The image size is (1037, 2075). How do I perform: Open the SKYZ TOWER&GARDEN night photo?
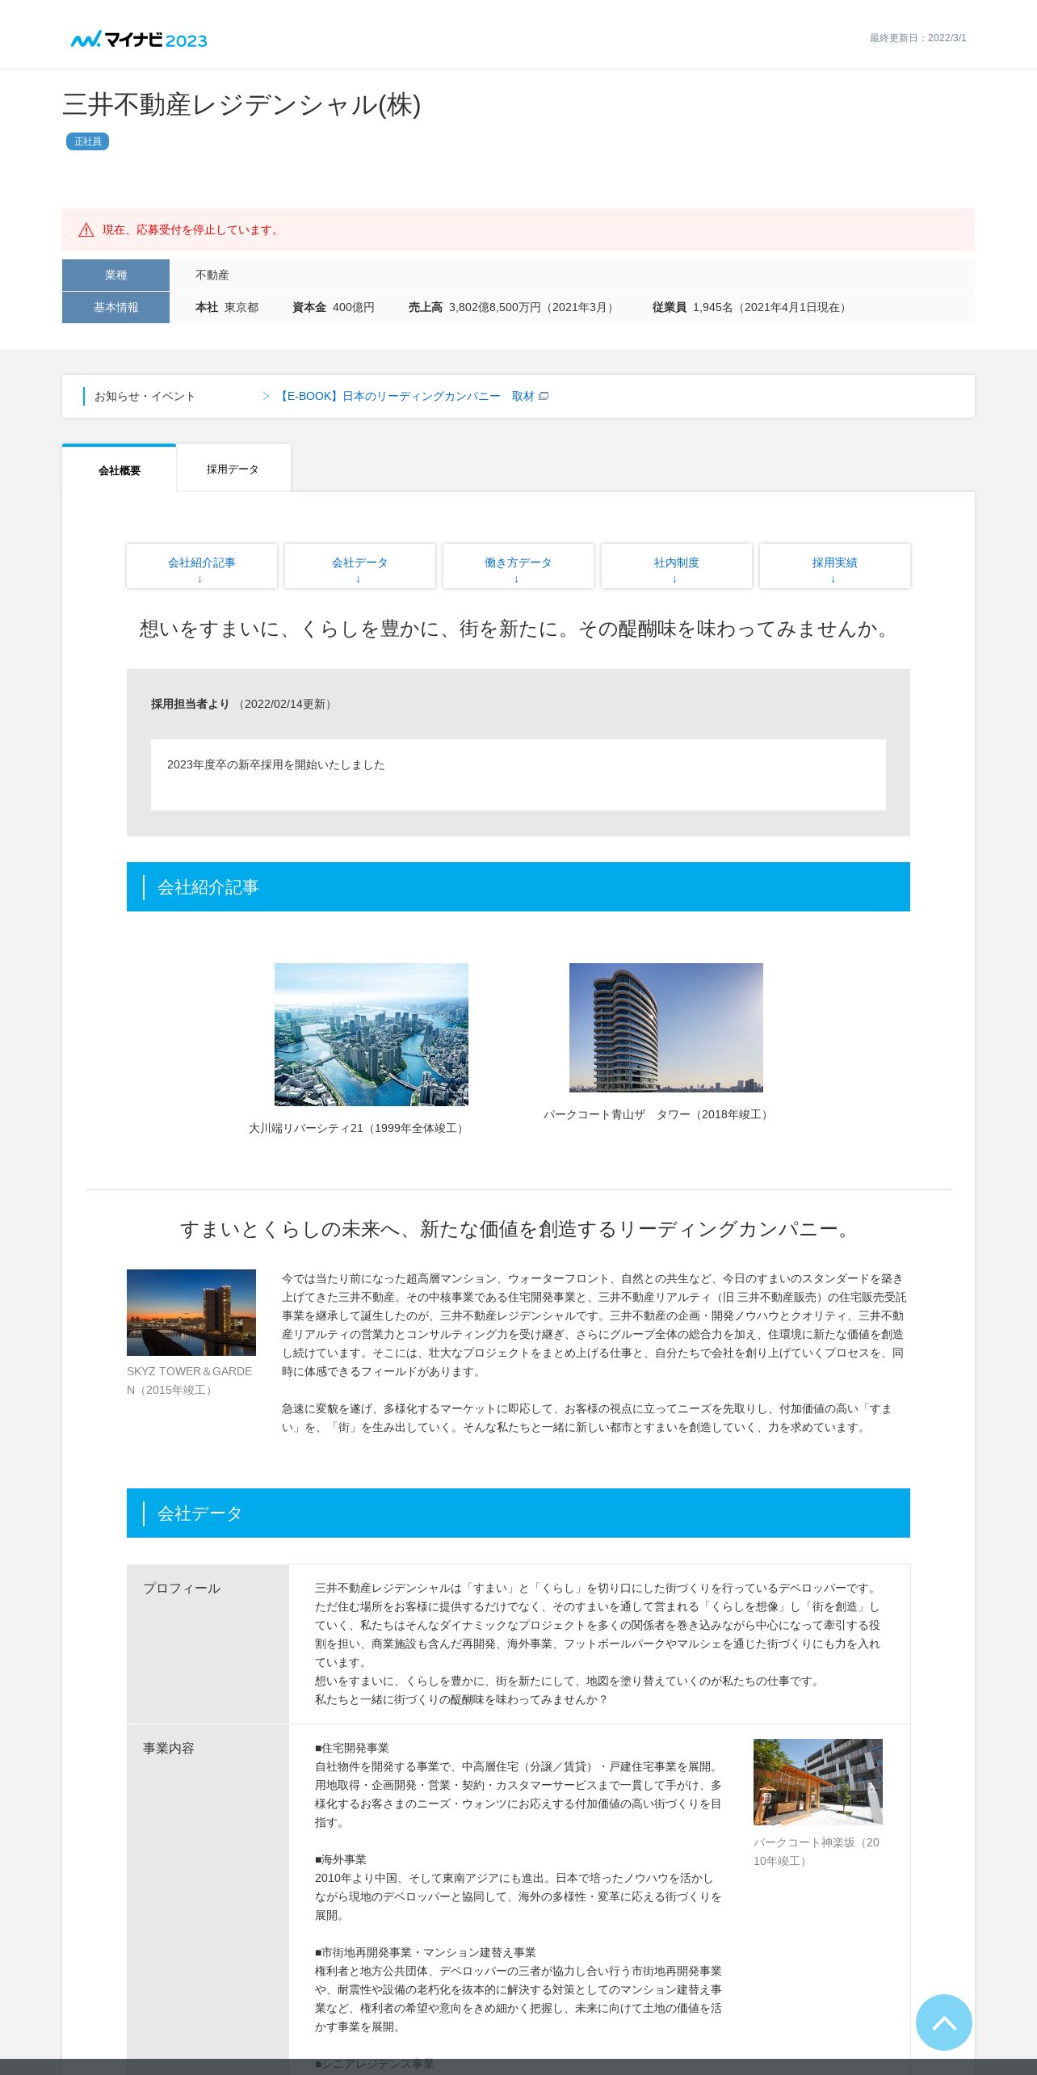click(191, 1312)
